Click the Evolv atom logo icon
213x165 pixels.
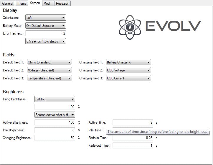130,27
